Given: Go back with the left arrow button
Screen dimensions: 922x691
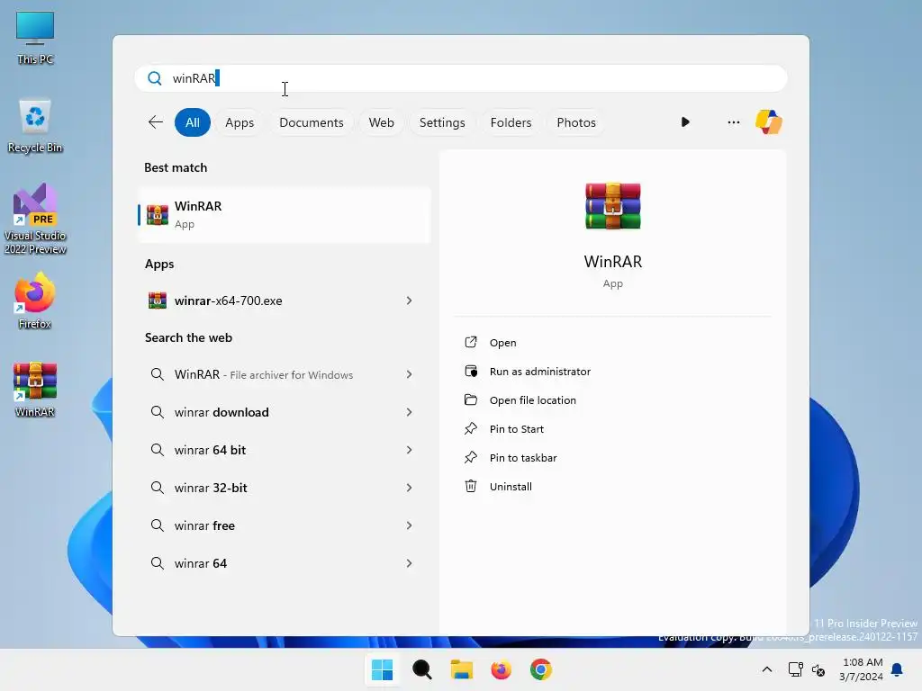Looking at the screenshot, I should click(x=155, y=122).
